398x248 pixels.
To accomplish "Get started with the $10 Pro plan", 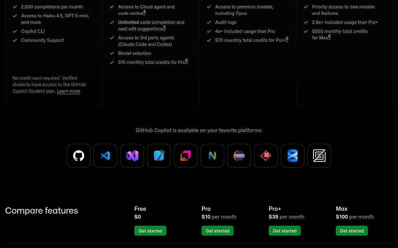I will (217, 231).
